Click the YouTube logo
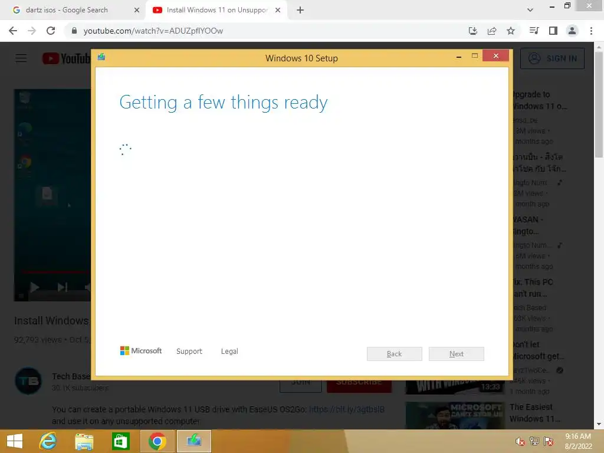The height and width of the screenshot is (453, 604). tap(66, 58)
